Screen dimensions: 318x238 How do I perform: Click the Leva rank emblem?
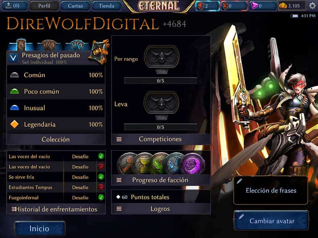[162, 105]
